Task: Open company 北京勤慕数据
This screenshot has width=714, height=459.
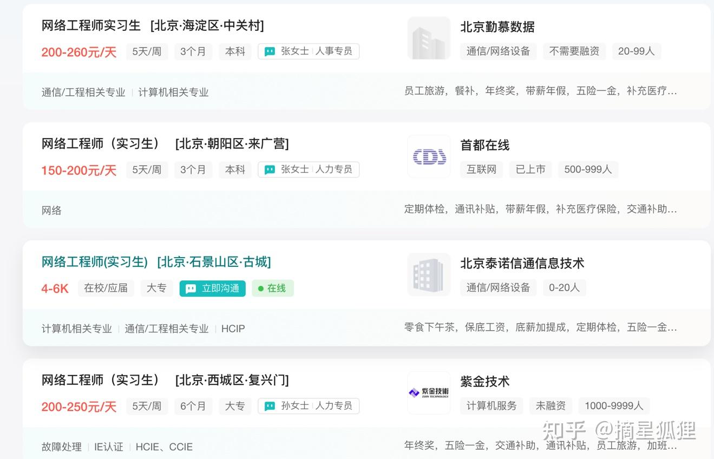Action: pos(497,27)
